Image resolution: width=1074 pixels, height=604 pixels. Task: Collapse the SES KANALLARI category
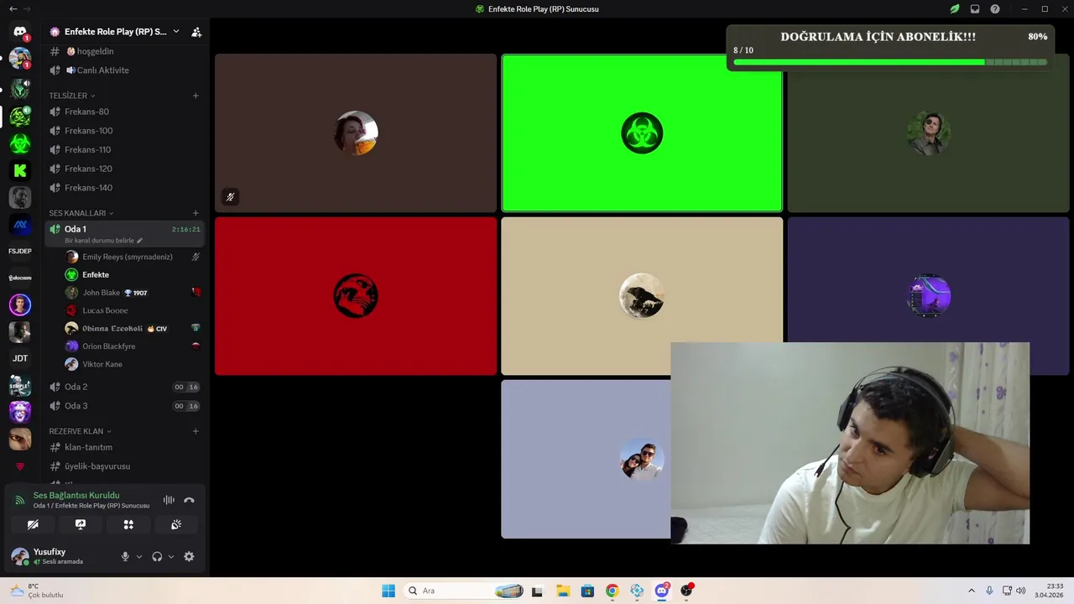(x=81, y=213)
